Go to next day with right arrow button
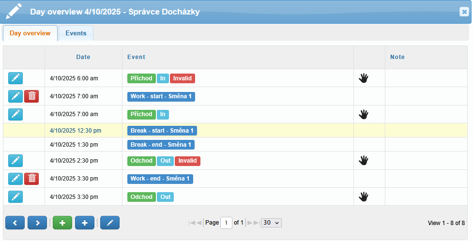The image size is (473, 242). point(37,223)
